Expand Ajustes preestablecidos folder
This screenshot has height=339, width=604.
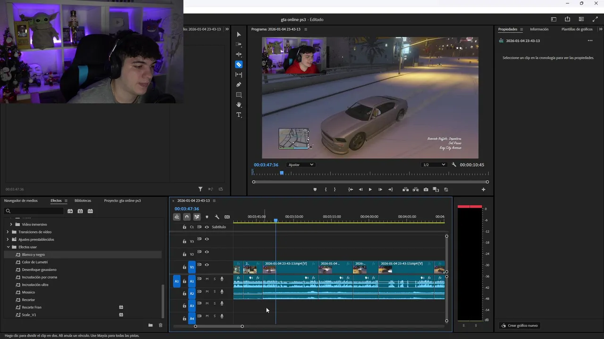click(x=8, y=240)
